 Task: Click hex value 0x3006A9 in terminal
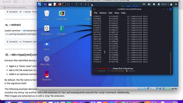(x=114, y=41)
